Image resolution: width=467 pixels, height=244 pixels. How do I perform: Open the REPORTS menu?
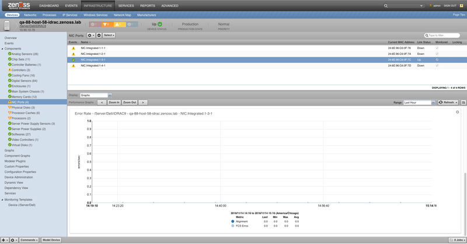point(148,6)
